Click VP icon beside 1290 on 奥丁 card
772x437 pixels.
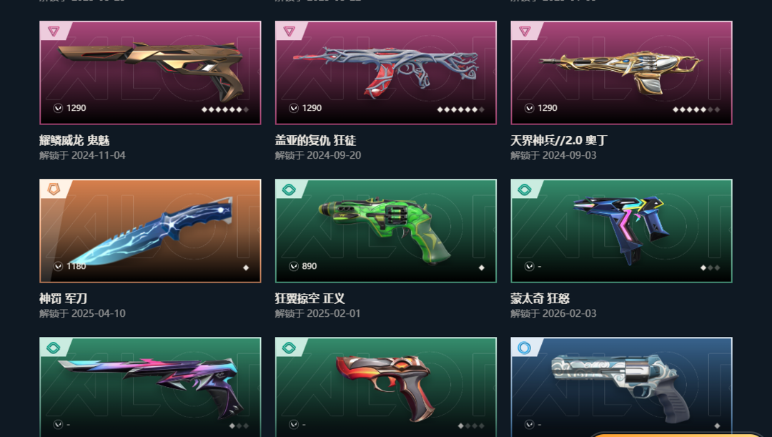coord(530,108)
